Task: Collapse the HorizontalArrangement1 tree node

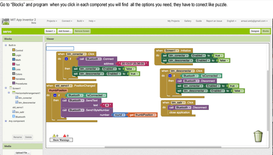Action: coord(9,93)
